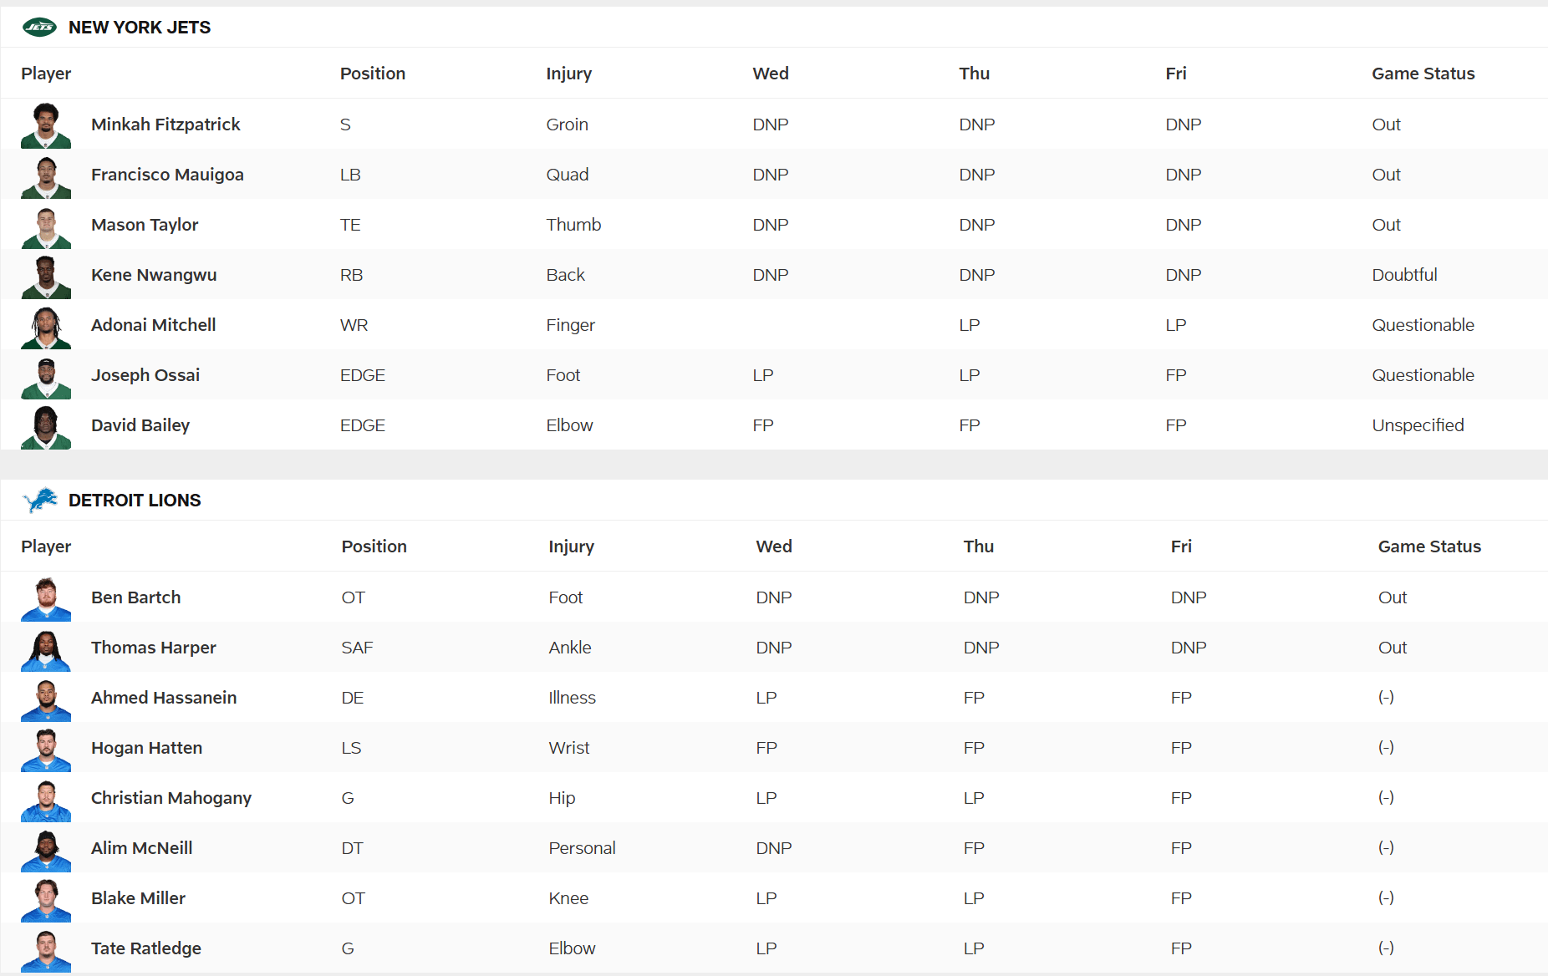1548x976 pixels.
Task: Open Joseph Ossai's player profile link
Action: tap(145, 375)
